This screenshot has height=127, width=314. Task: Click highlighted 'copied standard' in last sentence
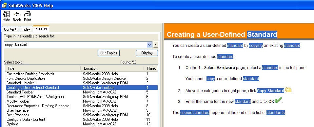tap(195, 113)
